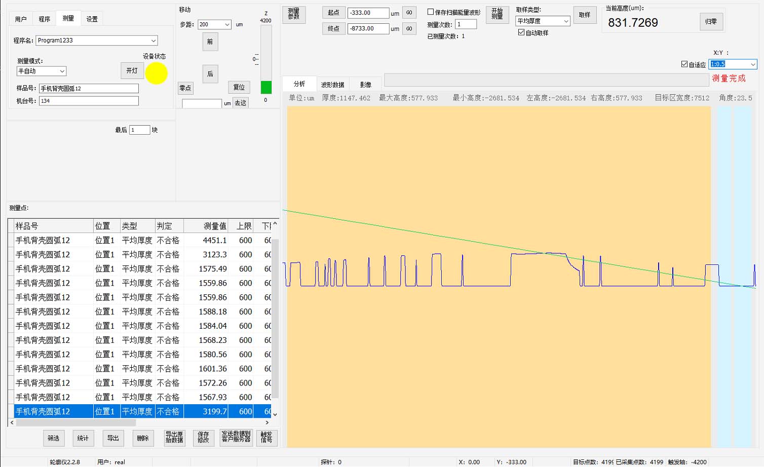The height and width of the screenshot is (467, 764).
Task: Click the yellow device status indicator
Action: pyautogui.click(x=156, y=73)
